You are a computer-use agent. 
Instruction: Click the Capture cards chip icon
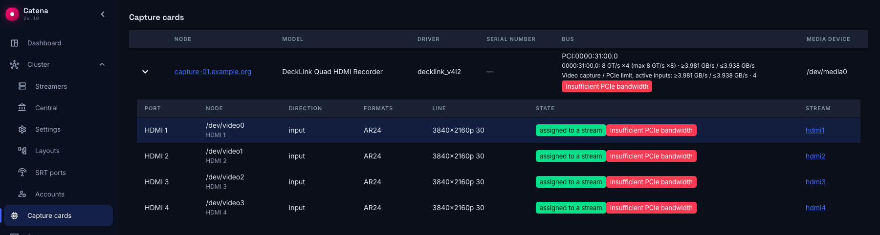[15, 215]
